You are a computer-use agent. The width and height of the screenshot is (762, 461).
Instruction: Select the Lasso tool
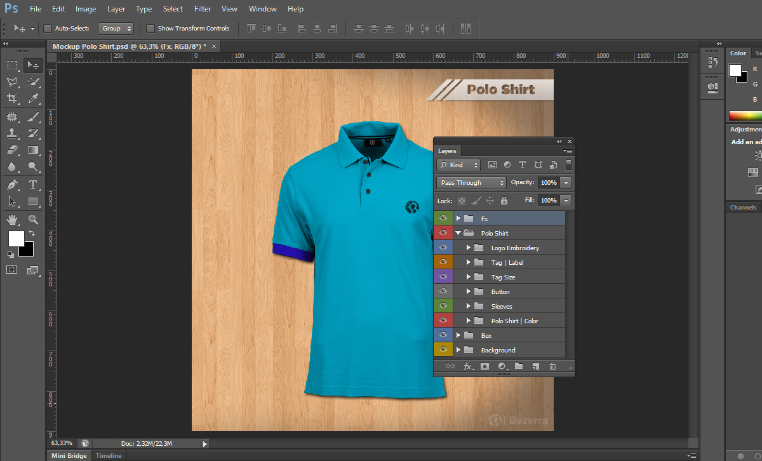[12, 82]
